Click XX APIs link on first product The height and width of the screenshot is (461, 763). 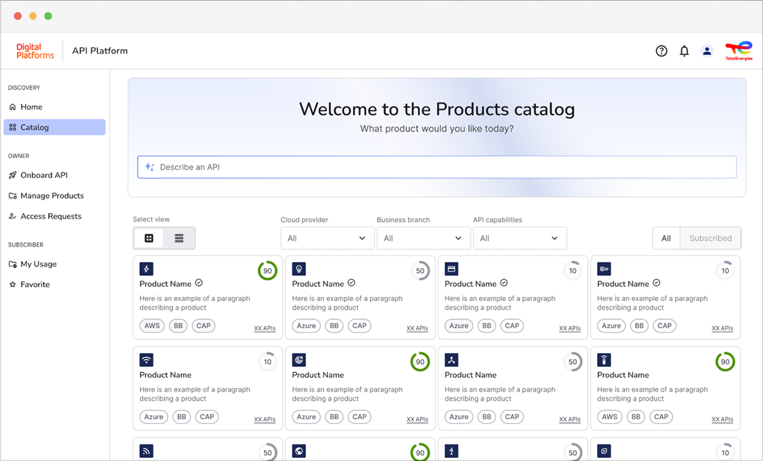[x=265, y=328]
